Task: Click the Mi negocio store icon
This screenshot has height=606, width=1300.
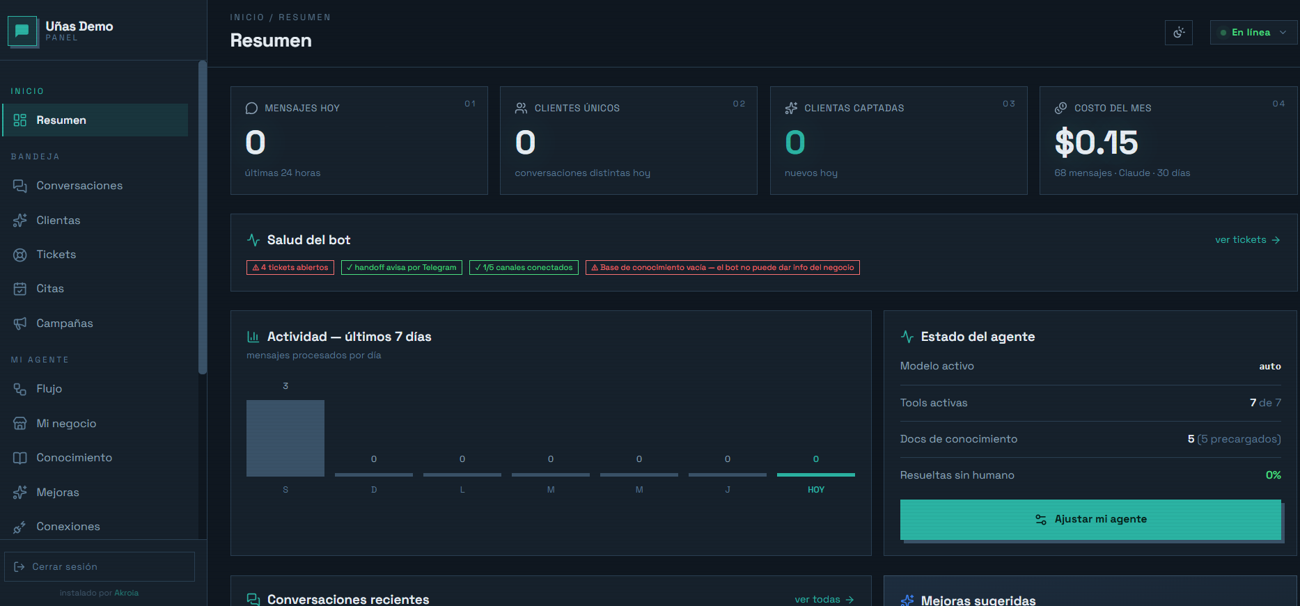Action: pos(20,424)
